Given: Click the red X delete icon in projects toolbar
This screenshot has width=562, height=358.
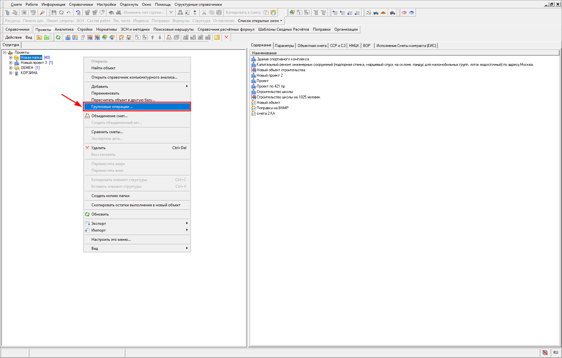Looking at the screenshot, I should (x=226, y=37).
